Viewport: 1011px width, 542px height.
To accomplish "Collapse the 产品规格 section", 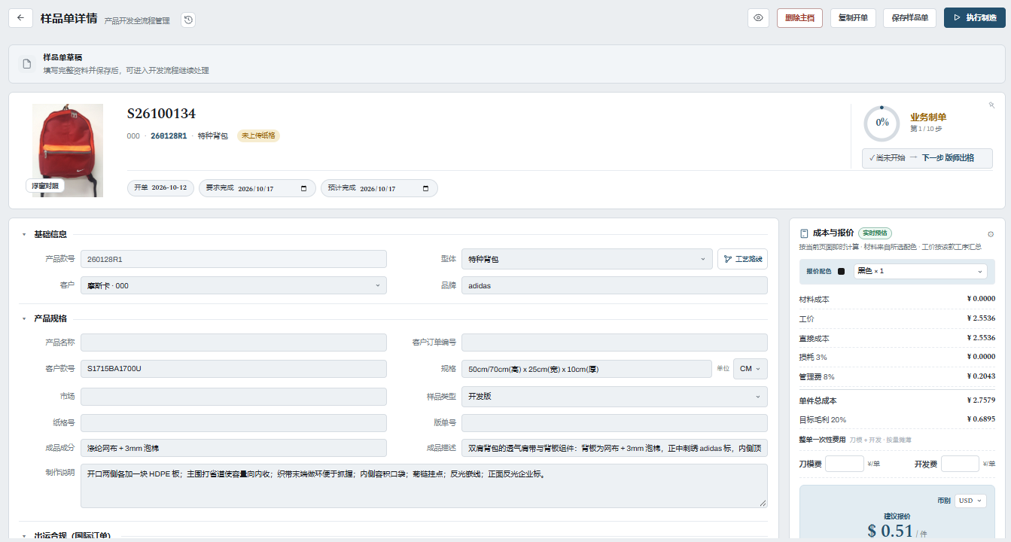I will tap(24, 319).
